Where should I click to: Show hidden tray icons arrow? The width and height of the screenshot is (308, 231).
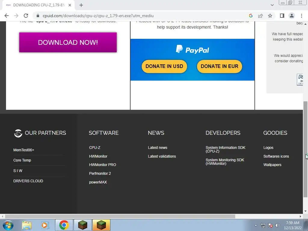point(256,225)
